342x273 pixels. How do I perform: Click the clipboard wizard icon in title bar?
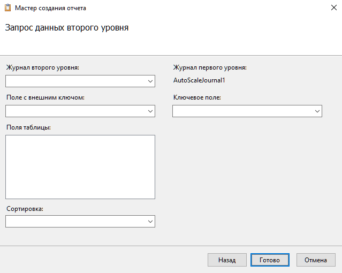pos(7,8)
